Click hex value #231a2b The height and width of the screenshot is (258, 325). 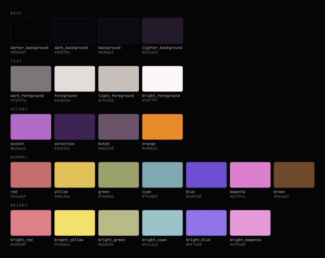click(x=150, y=52)
